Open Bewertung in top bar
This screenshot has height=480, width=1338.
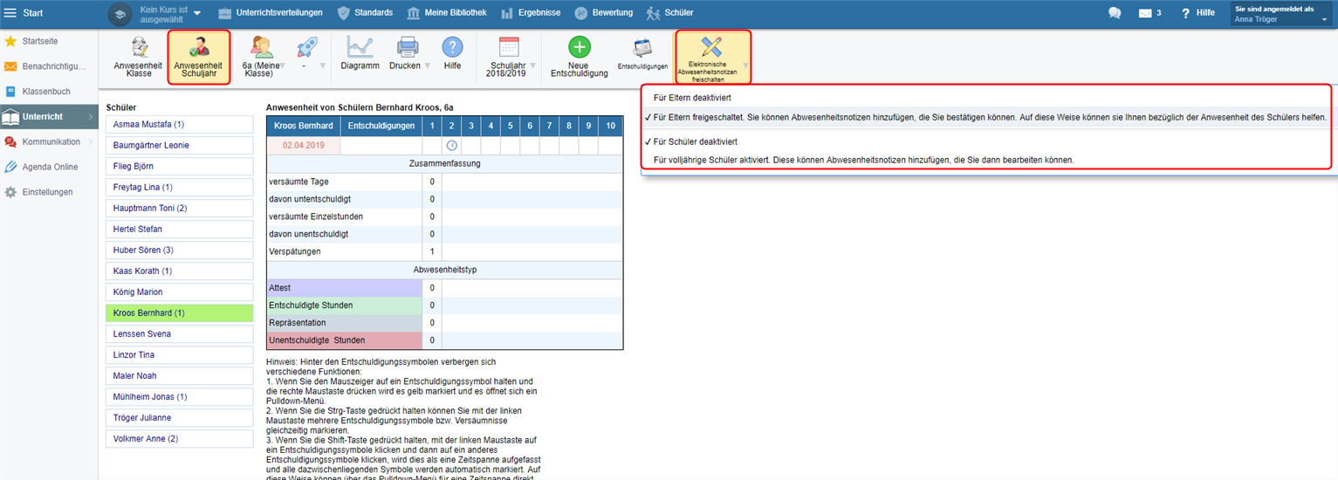tap(604, 13)
